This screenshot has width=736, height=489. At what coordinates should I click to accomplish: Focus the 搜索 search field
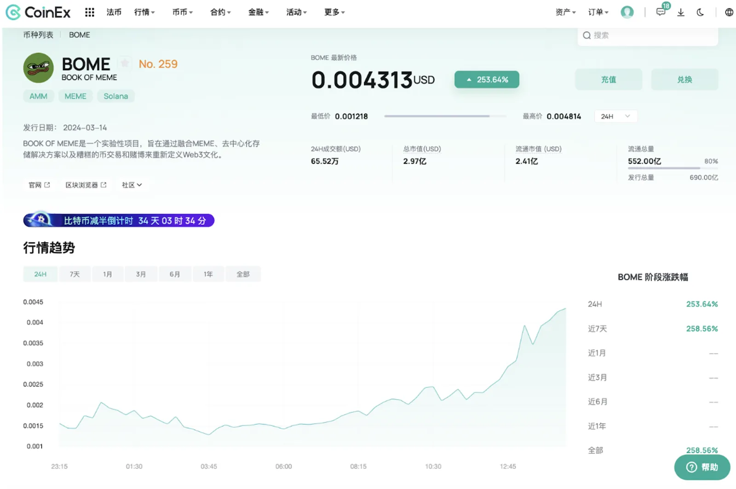pyautogui.click(x=648, y=35)
